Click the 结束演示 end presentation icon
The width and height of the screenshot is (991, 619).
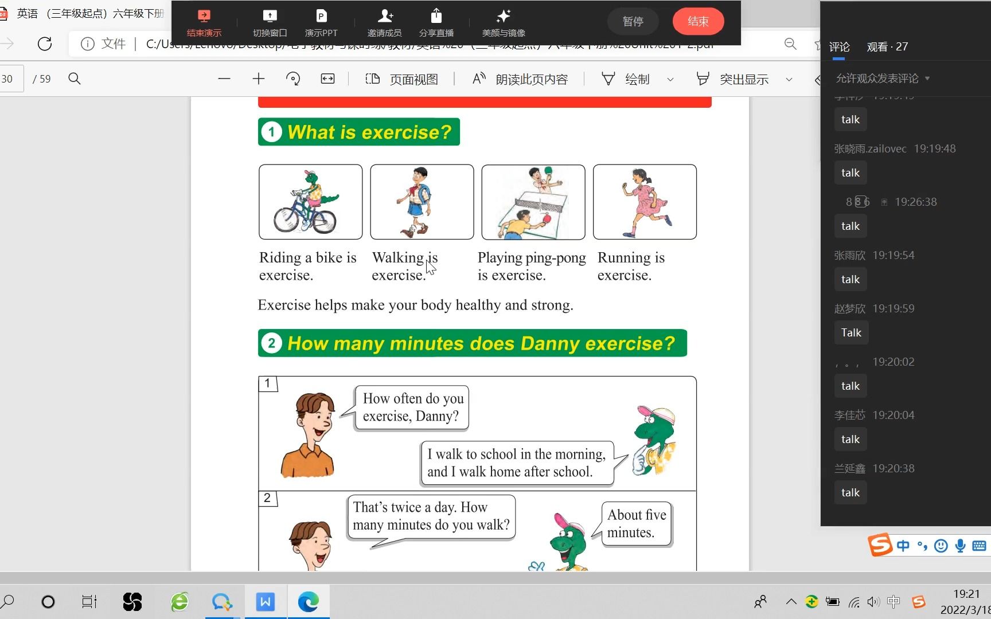point(204,23)
